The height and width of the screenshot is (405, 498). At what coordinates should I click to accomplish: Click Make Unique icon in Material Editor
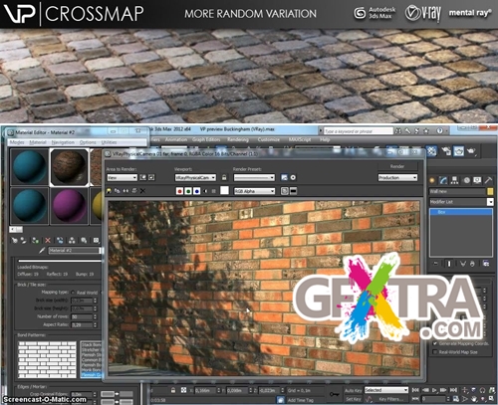click(72, 240)
